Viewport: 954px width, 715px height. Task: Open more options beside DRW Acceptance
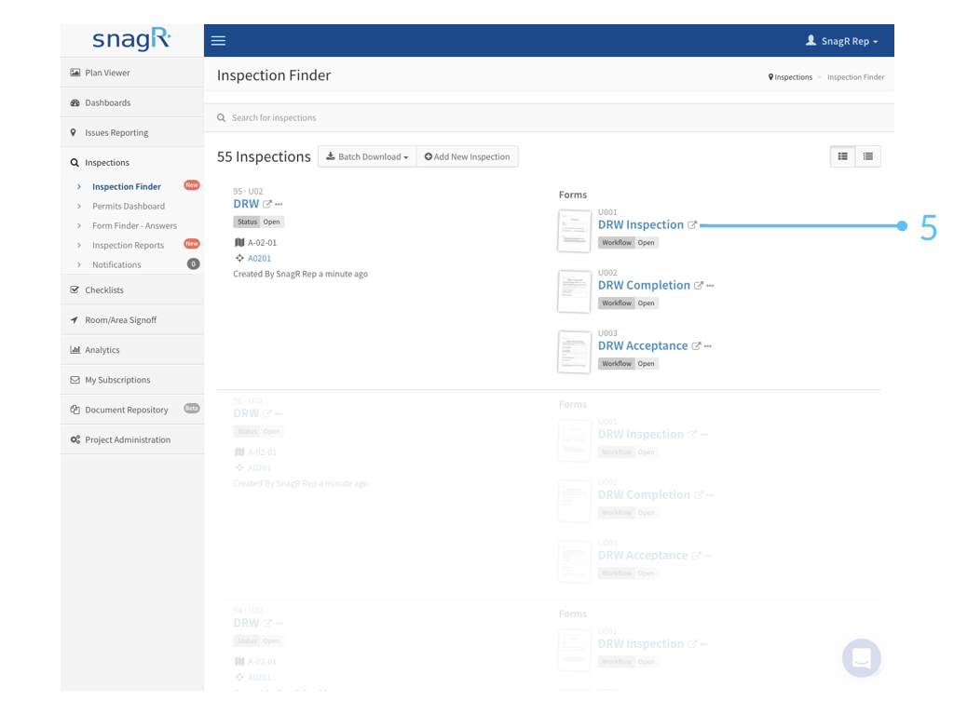[x=708, y=346]
